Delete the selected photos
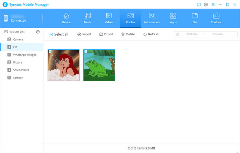The height and width of the screenshot is (153, 240). pyautogui.click(x=128, y=34)
